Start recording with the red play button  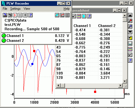15,15
